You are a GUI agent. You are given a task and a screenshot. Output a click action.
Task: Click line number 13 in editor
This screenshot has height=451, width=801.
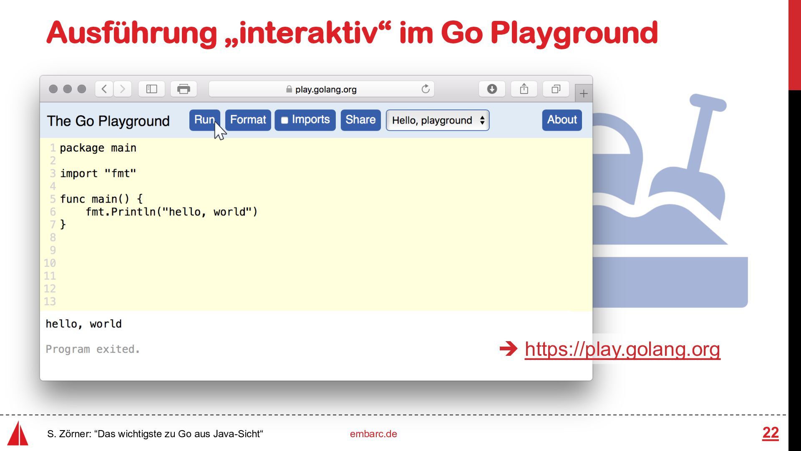[x=50, y=302]
